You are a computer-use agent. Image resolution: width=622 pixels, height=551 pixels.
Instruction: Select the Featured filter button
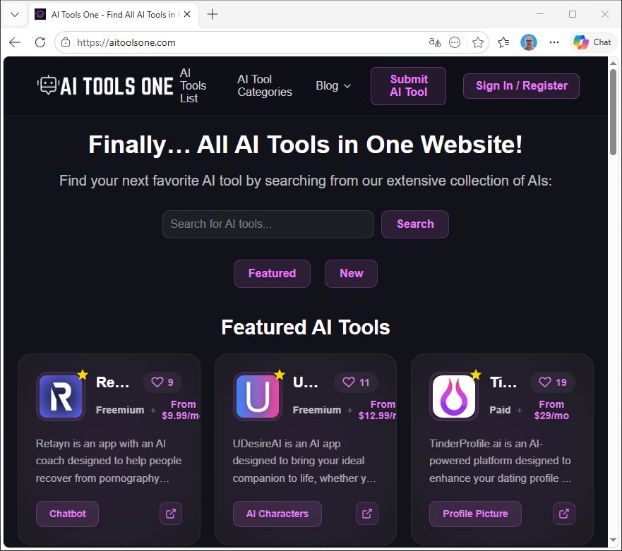click(272, 274)
